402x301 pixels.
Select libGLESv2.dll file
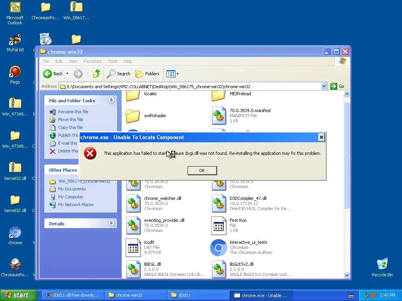pos(251,269)
